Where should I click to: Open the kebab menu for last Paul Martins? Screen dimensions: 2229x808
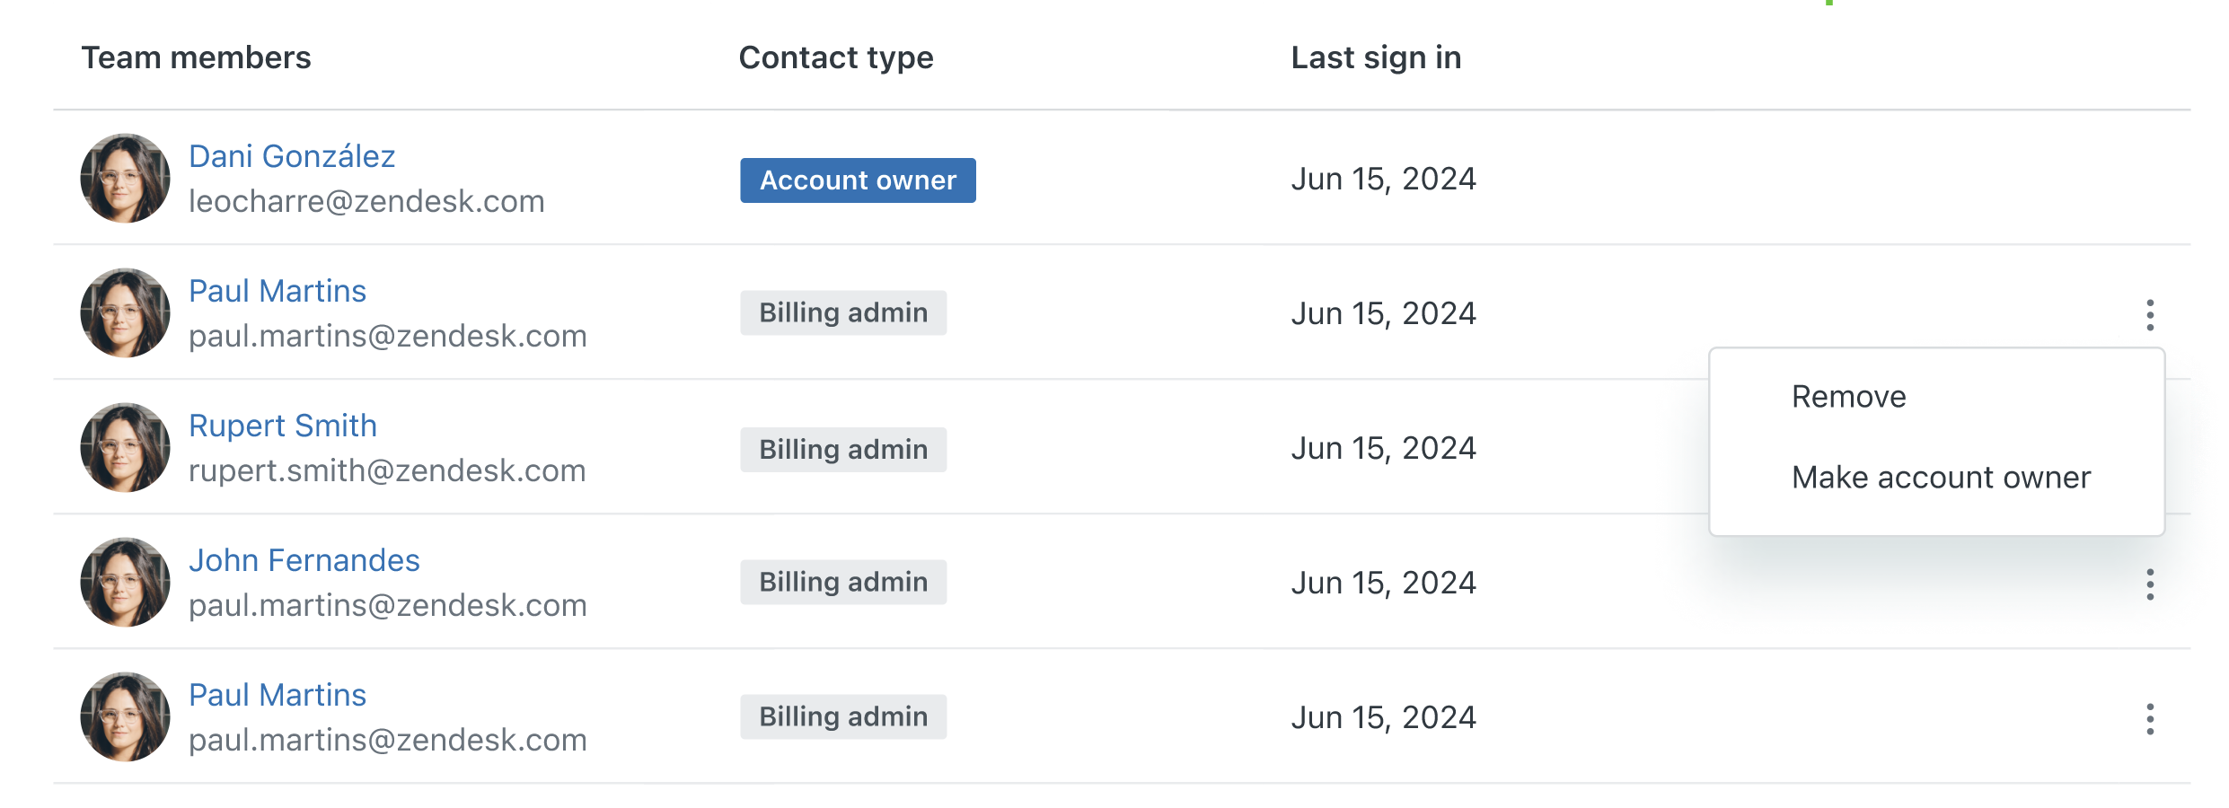point(2149,718)
